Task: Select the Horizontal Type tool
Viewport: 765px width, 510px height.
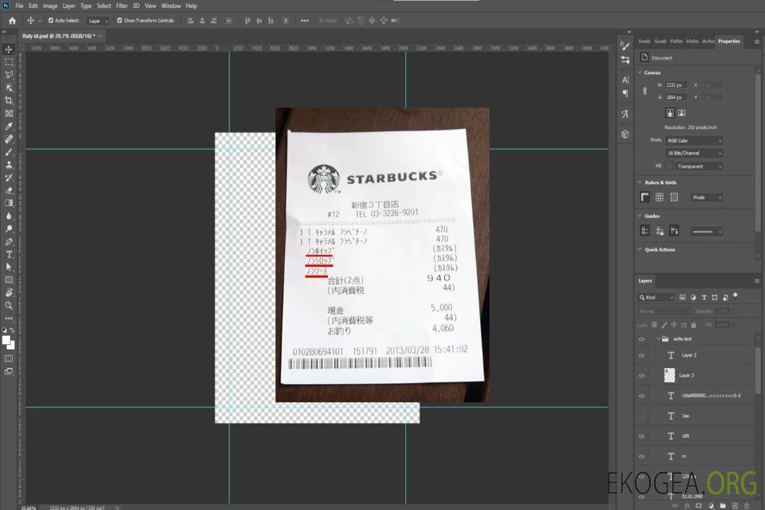Action: coord(8,254)
